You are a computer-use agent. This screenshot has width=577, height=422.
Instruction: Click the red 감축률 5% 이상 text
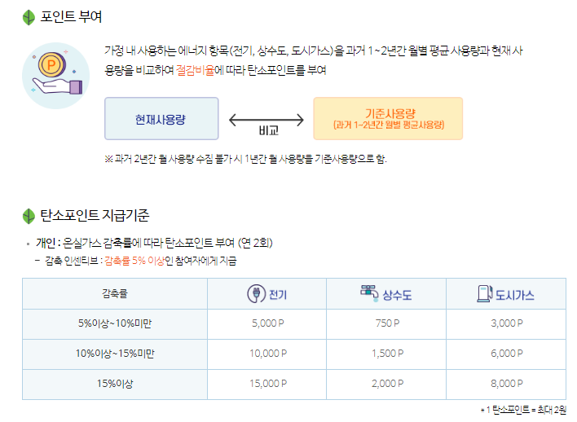pyautogui.click(x=134, y=261)
